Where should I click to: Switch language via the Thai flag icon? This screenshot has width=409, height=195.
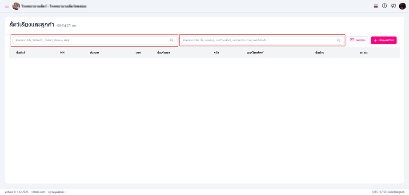376,6
